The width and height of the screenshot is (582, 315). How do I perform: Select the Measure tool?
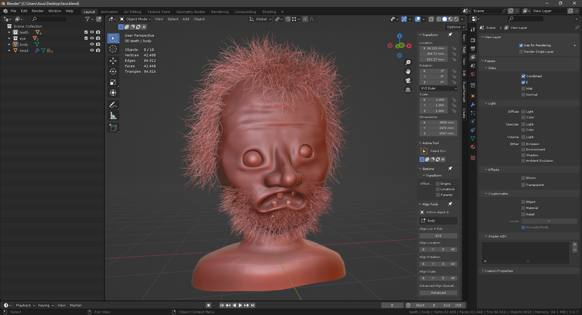pos(113,116)
